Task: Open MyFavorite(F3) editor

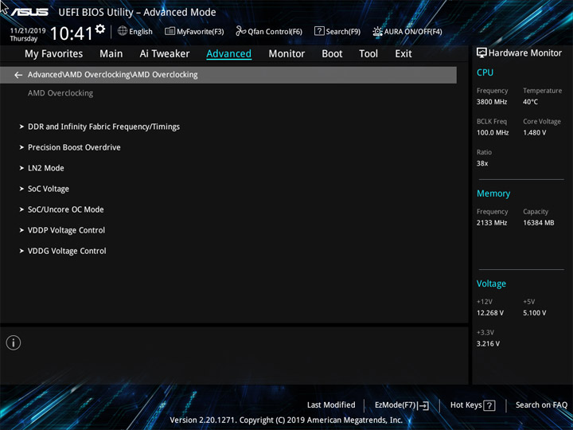Action: coord(201,32)
